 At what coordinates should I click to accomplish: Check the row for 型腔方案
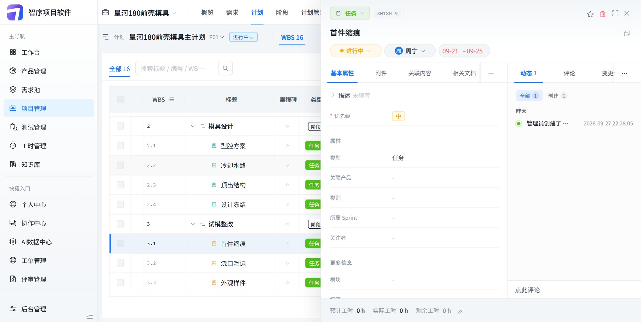[x=120, y=146]
